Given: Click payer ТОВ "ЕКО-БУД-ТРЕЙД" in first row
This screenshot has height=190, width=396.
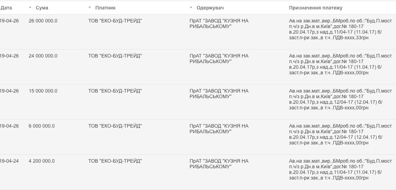Looking at the screenshot, I should coord(115,21).
